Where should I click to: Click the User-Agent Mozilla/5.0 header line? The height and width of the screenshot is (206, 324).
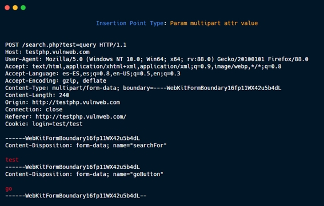pyautogui.click(x=157, y=59)
